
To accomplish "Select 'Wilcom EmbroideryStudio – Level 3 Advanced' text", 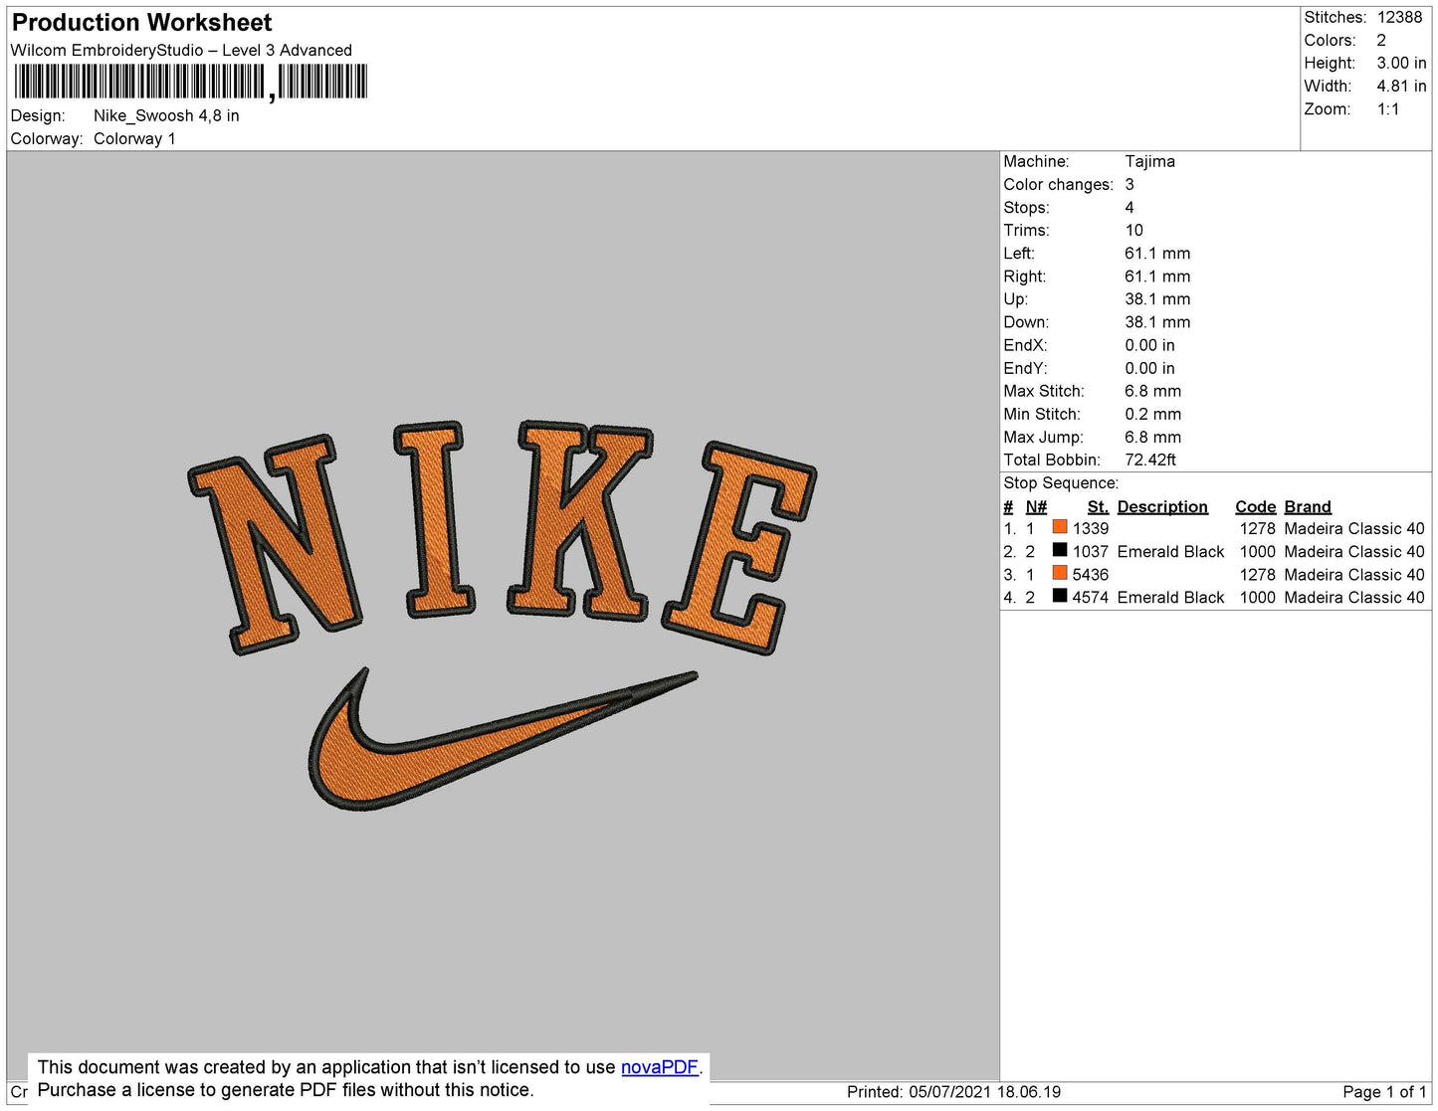I will click(181, 50).
